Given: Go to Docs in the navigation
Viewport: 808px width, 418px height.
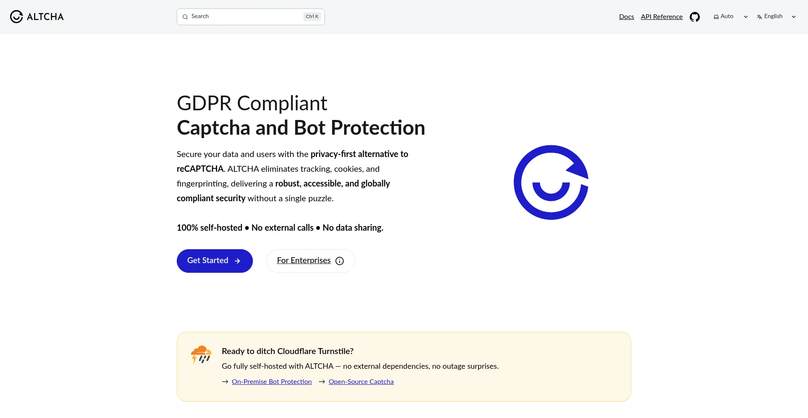Looking at the screenshot, I should (627, 17).
